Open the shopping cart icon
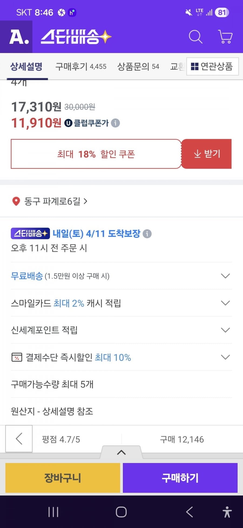The image size is (243, 528). pyautogui.click(x=225, y=37)
